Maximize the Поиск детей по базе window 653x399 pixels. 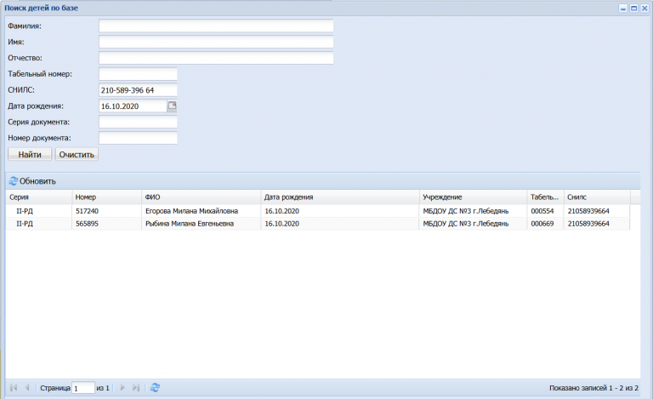(x=633, y=9)
